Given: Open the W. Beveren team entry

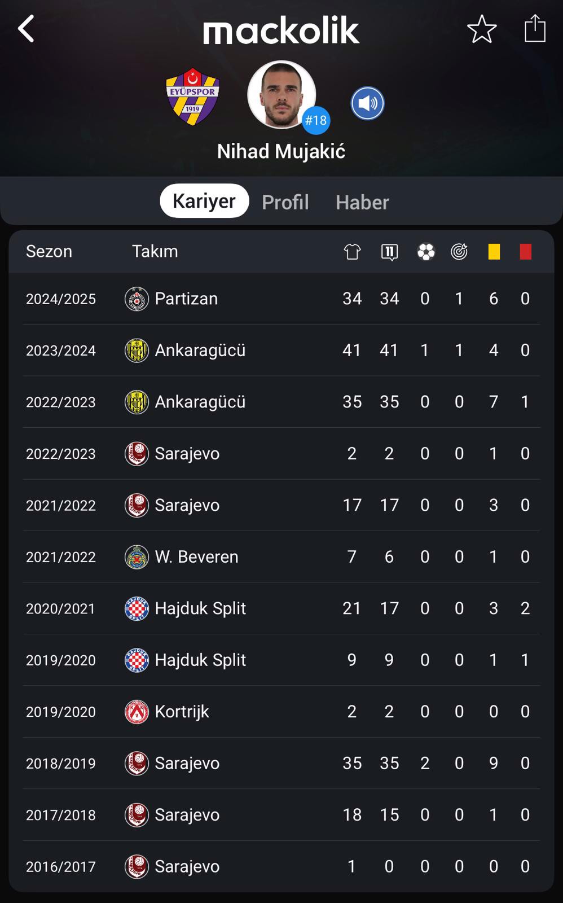Looking at the screenshot, I should [182, 557].
